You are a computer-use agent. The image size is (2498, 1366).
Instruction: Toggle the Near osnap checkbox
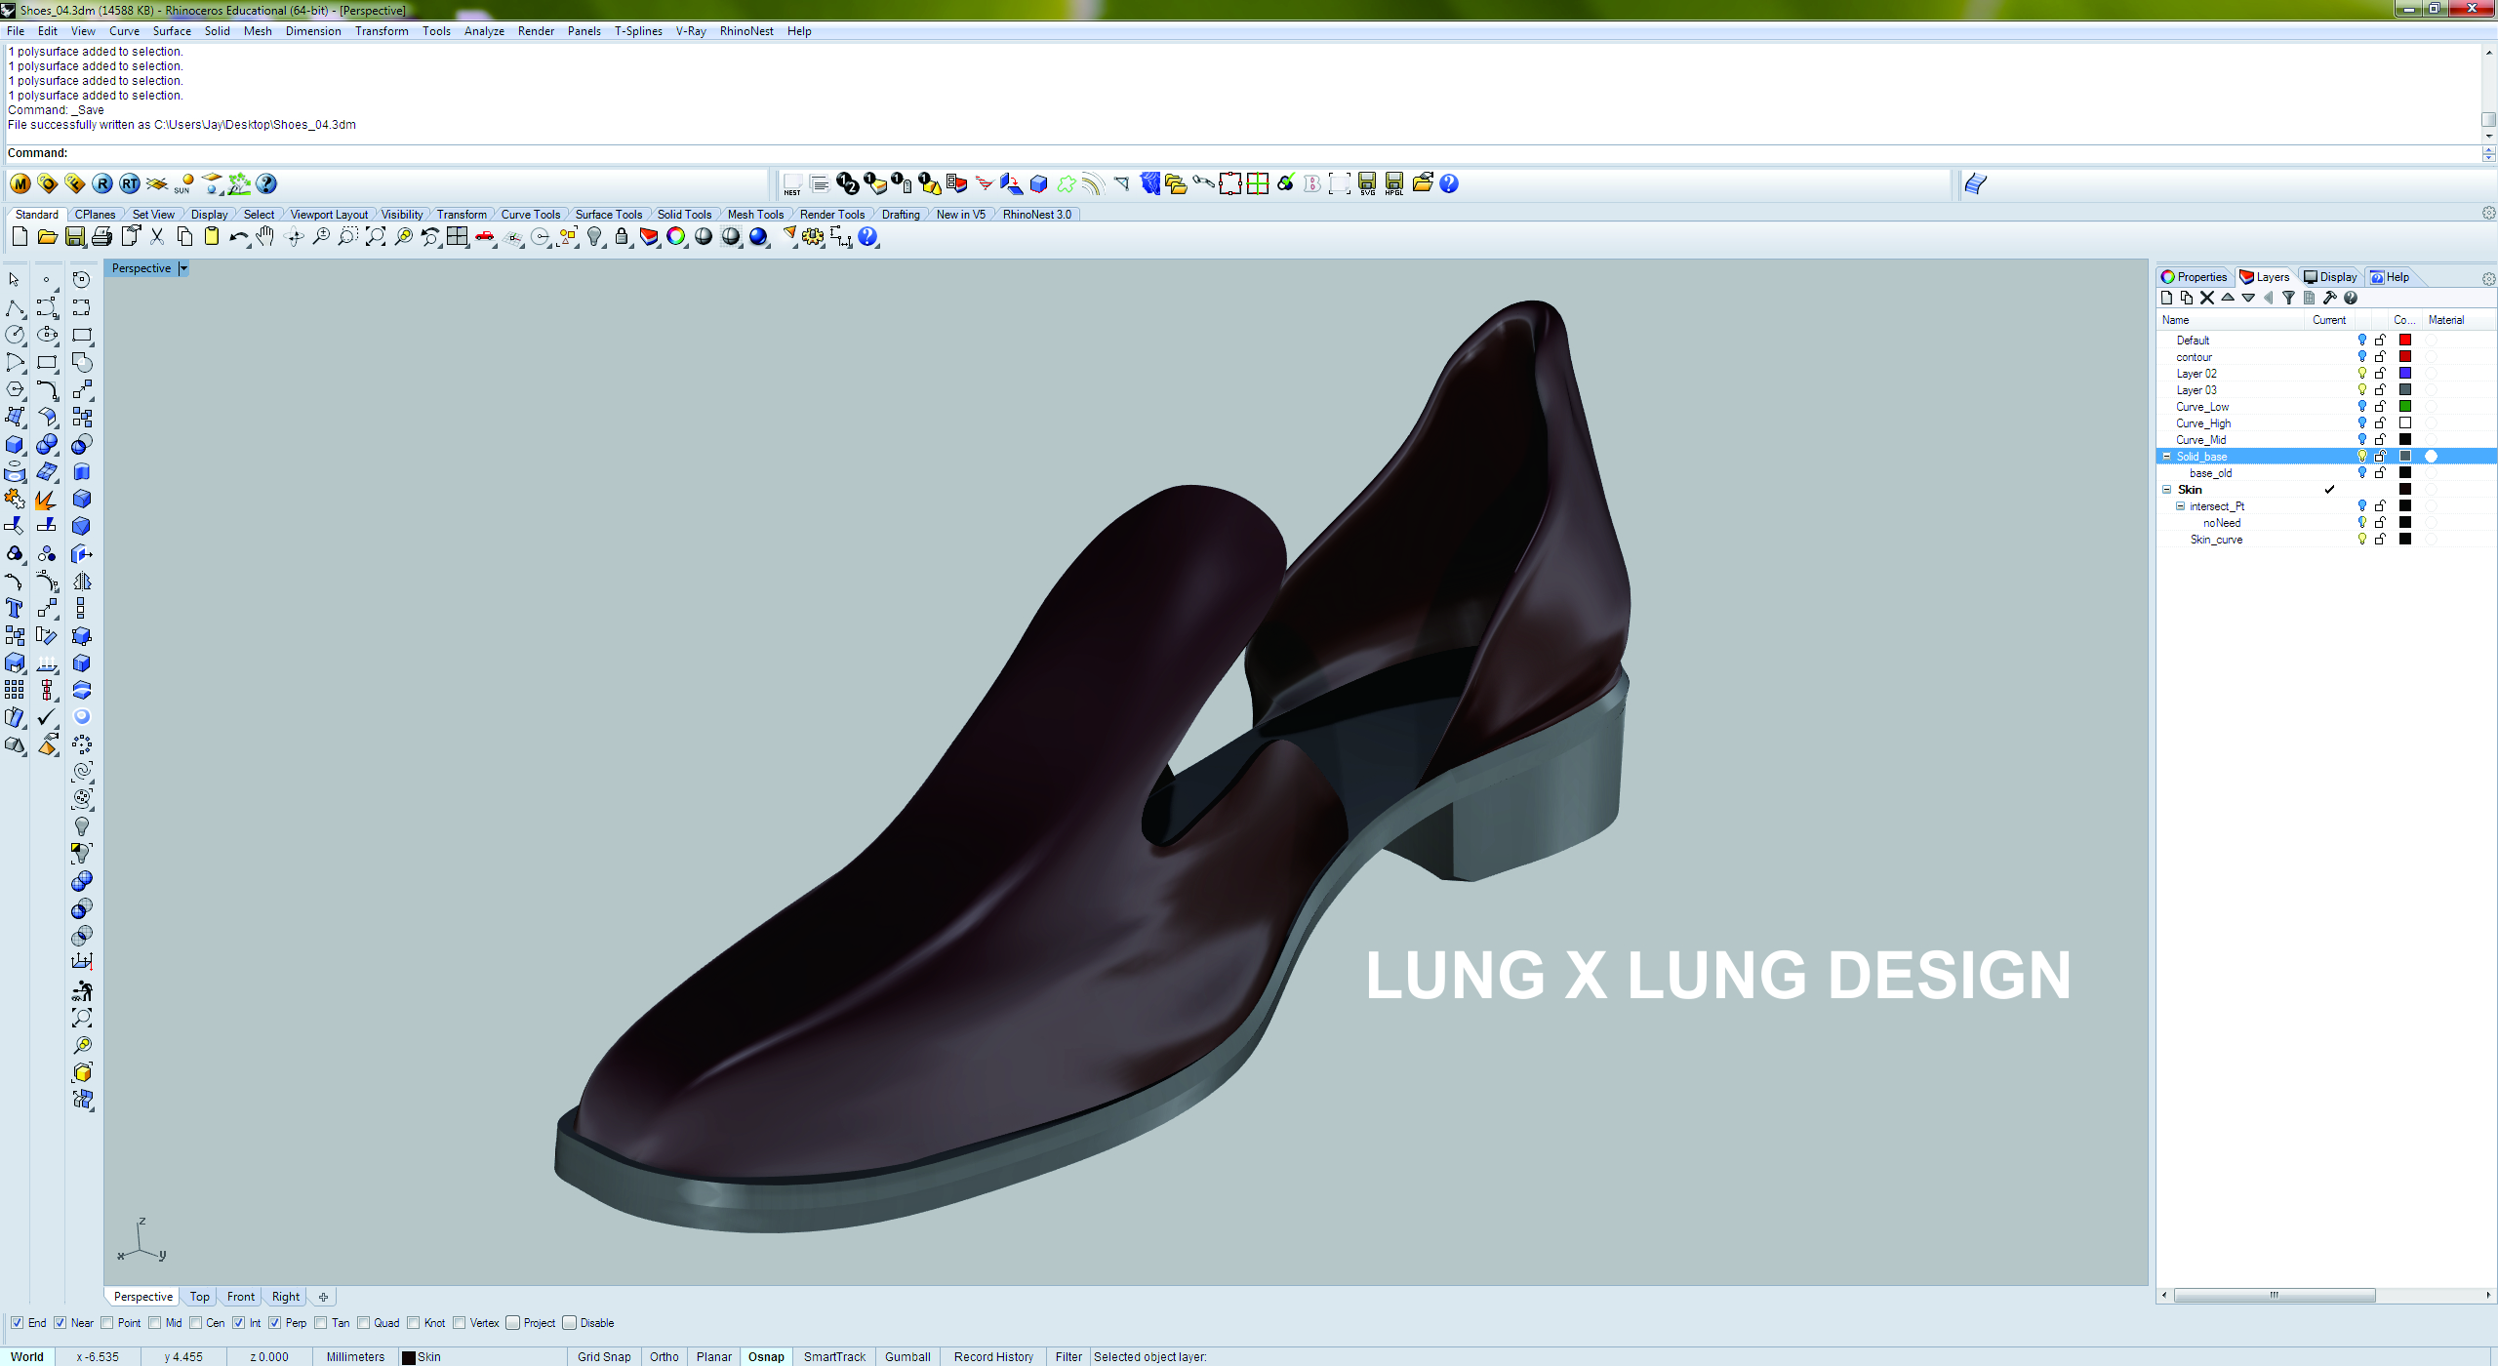(x=60, y=1323)
